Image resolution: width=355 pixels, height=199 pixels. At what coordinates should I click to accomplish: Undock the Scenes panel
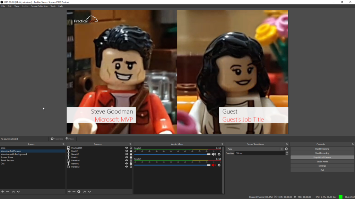(63, 144)
